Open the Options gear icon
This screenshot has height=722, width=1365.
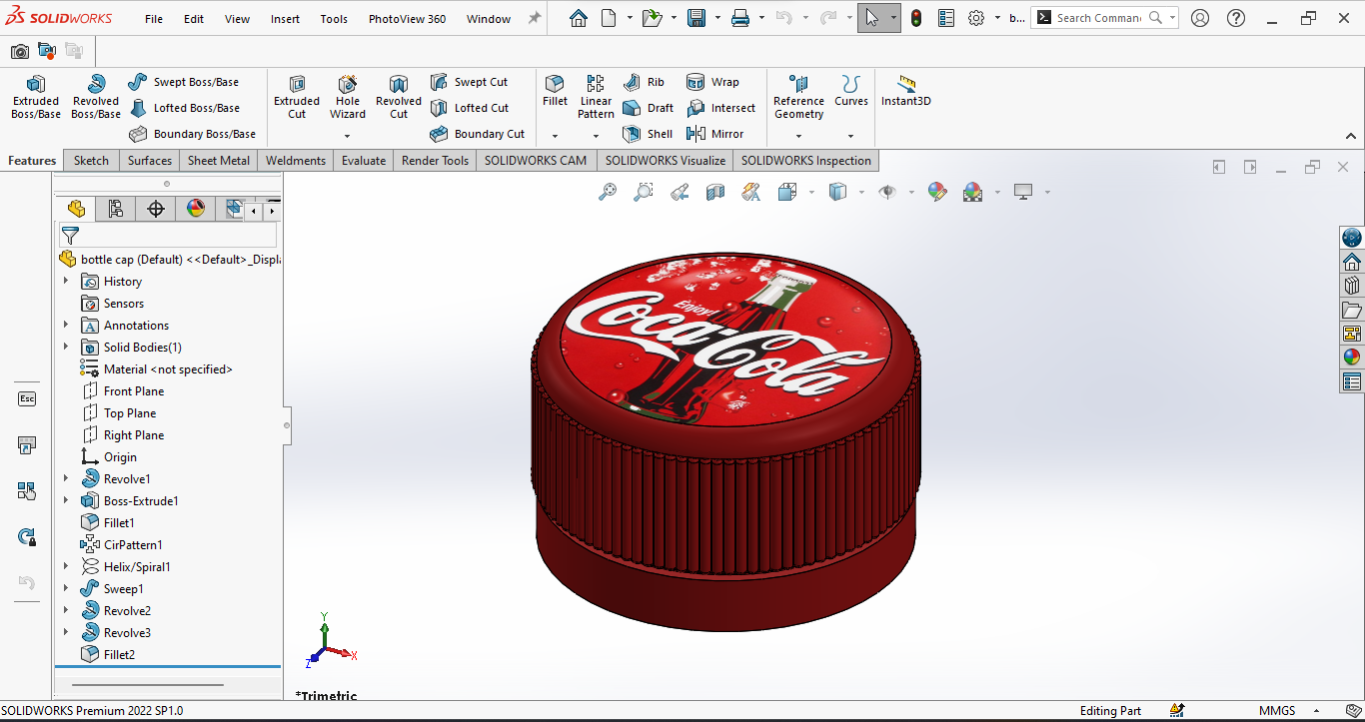(x=976, y=18)
